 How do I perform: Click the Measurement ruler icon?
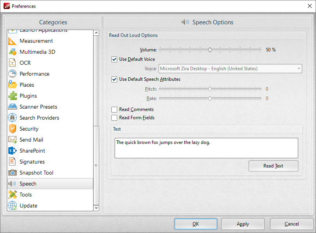12,41
